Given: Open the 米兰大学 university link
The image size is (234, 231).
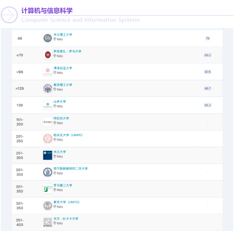Looking at the screenshot, I should tap(60, 152).
